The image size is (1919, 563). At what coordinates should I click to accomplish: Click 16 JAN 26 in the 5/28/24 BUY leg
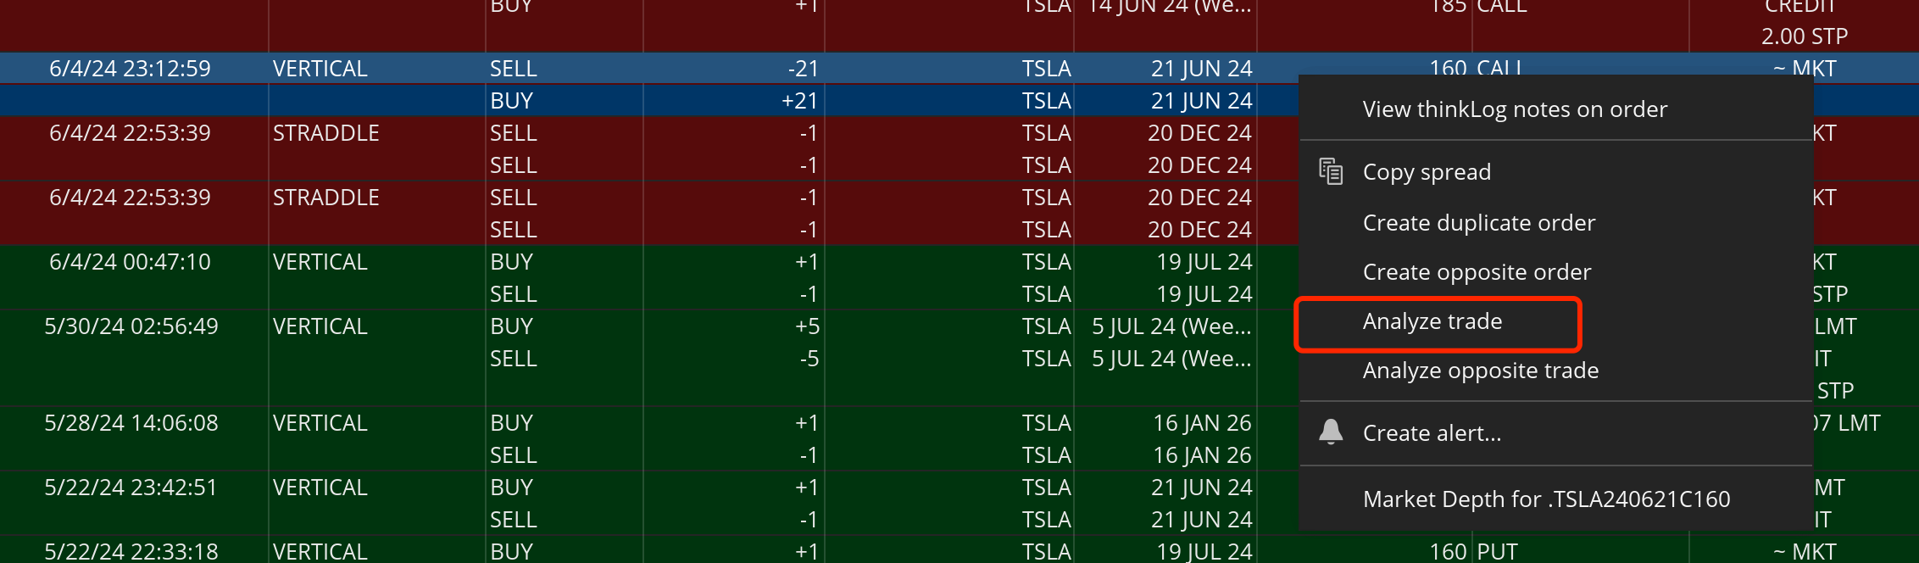(1203, 423)
